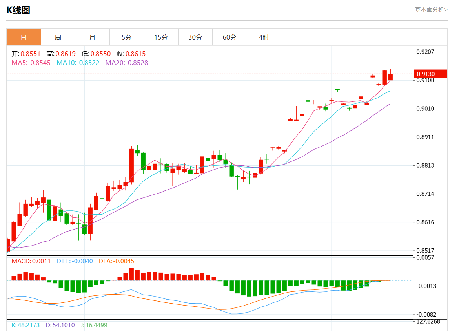Screen dimensions: 459x331
Task: Click the K线图 heading
Action: tap(18, 10)
